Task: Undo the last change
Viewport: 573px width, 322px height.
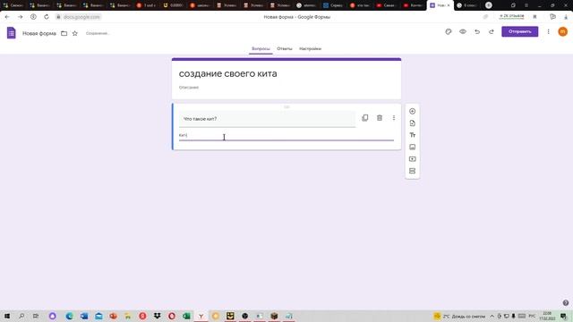Action: [x=477, y=32]
